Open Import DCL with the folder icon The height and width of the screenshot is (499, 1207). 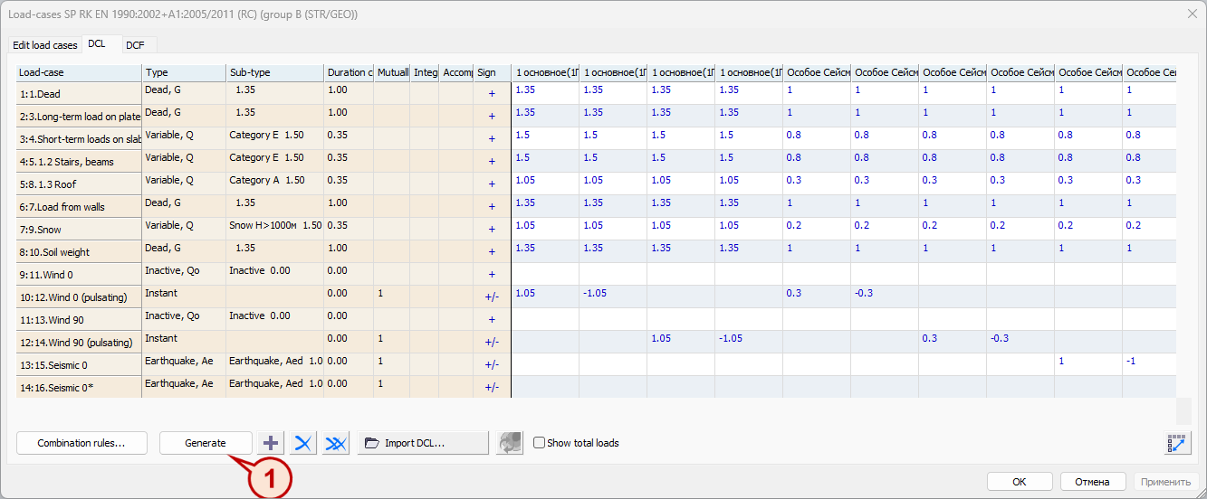[423, 443]
